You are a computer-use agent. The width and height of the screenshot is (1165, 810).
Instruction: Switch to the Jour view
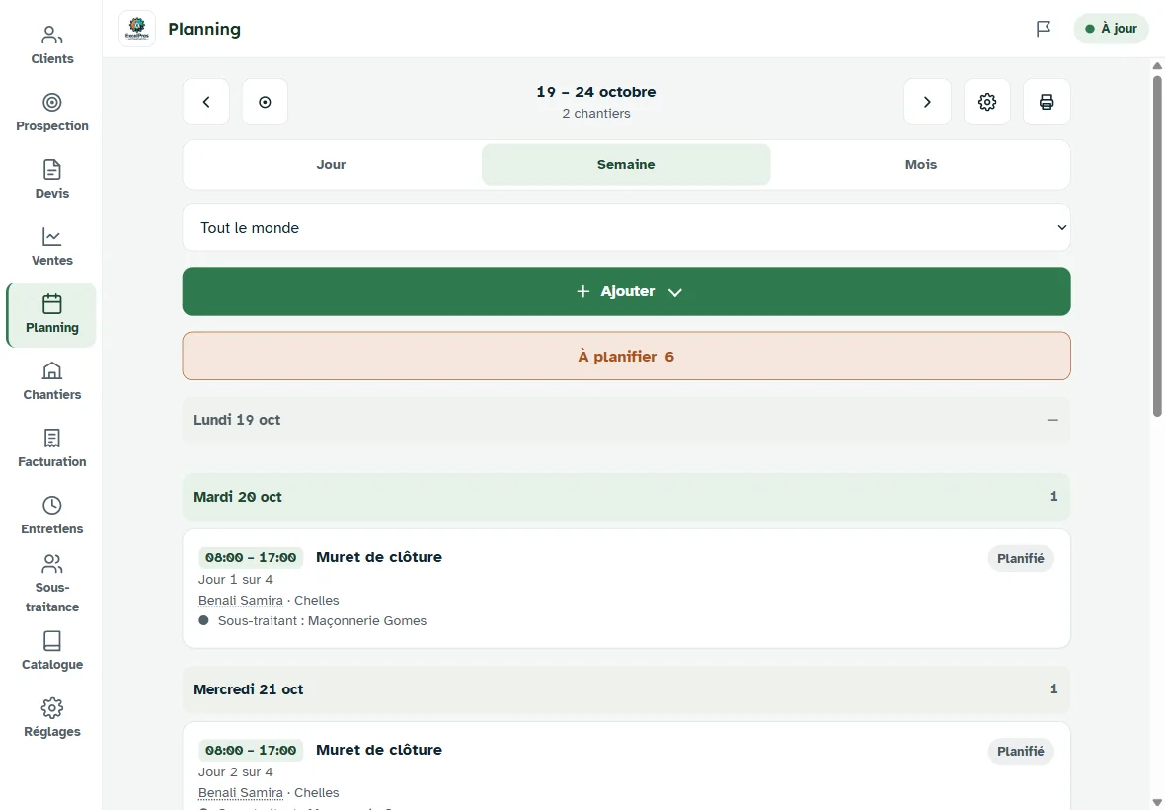(x=332, y=164)
